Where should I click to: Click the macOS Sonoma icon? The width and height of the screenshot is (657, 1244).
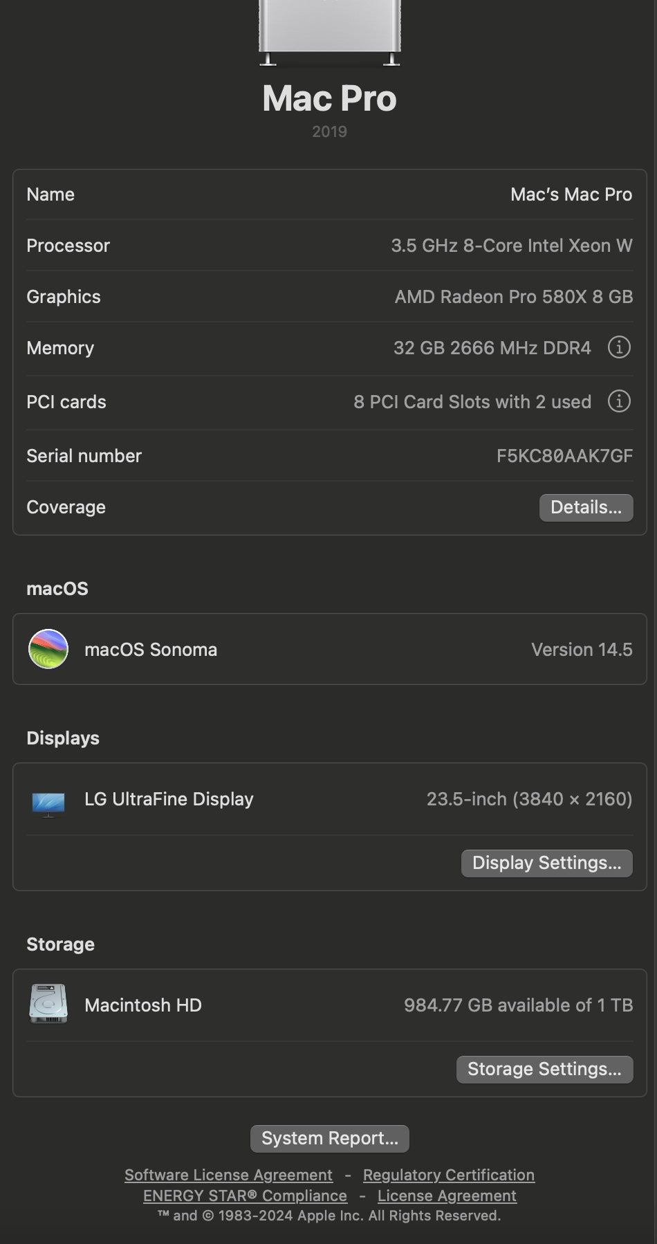(x=48, y=649)
